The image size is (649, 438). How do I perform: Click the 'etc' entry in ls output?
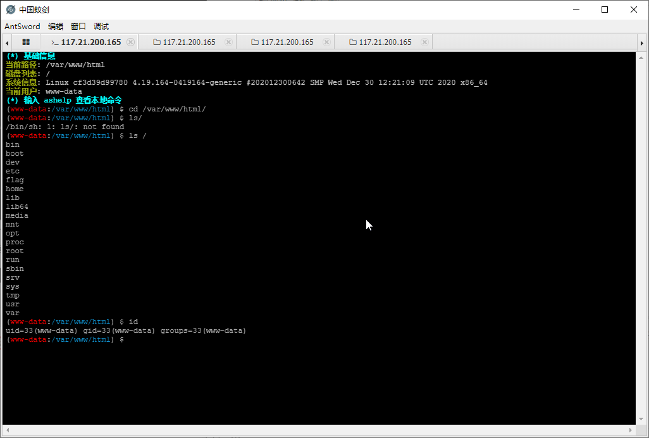click(13, 171)
